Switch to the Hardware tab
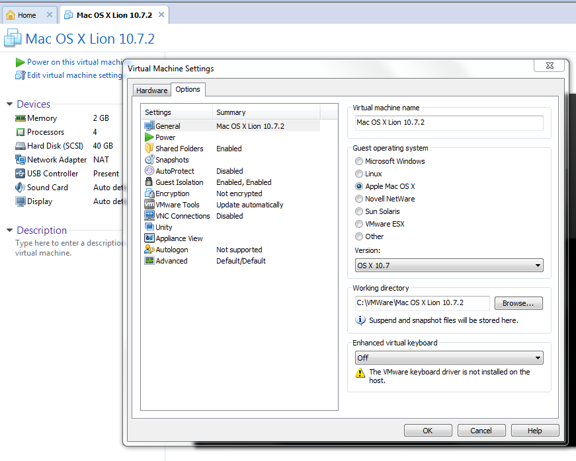The height and width of the screenshot is (461, 576). [x=151, y=90]
